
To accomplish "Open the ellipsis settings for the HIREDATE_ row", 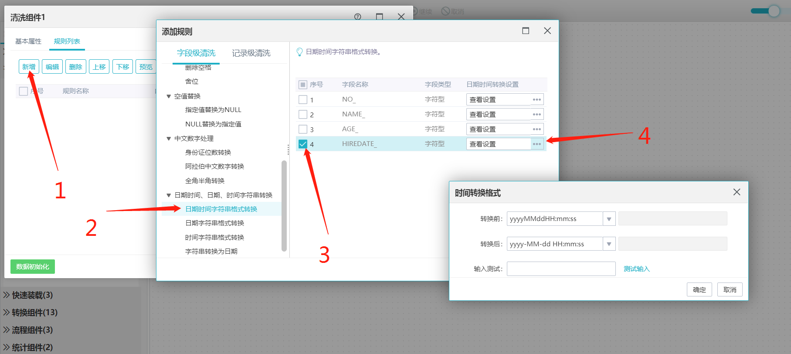I will point(537,144).
